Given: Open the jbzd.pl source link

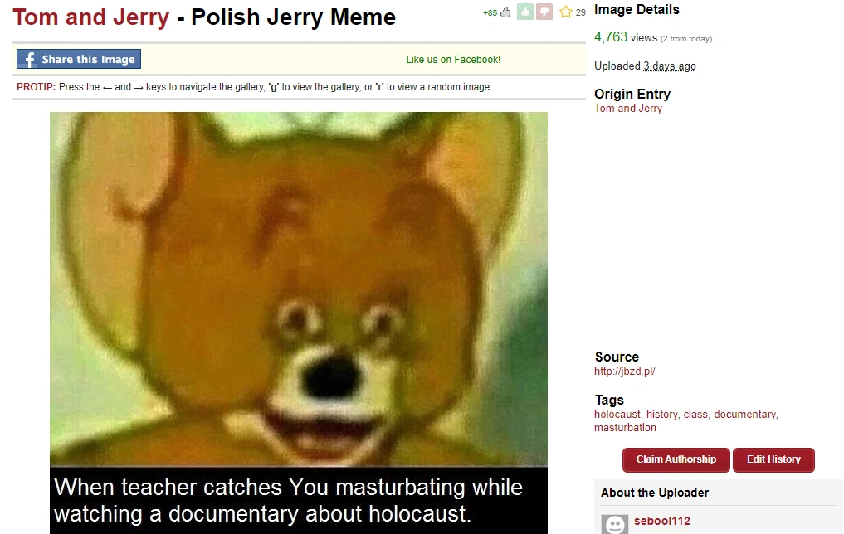Looking at the screenshot, I should tap(624, 371).
